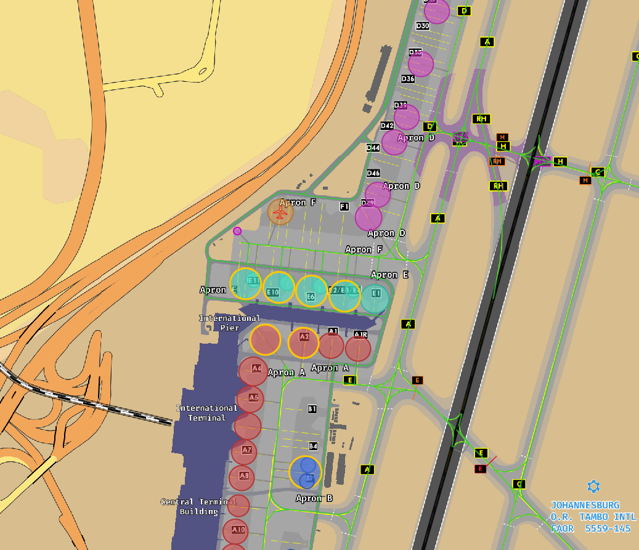Toggle the orange E holding point marker
This screenshot has width=639, height=550.
click(417, 380)
